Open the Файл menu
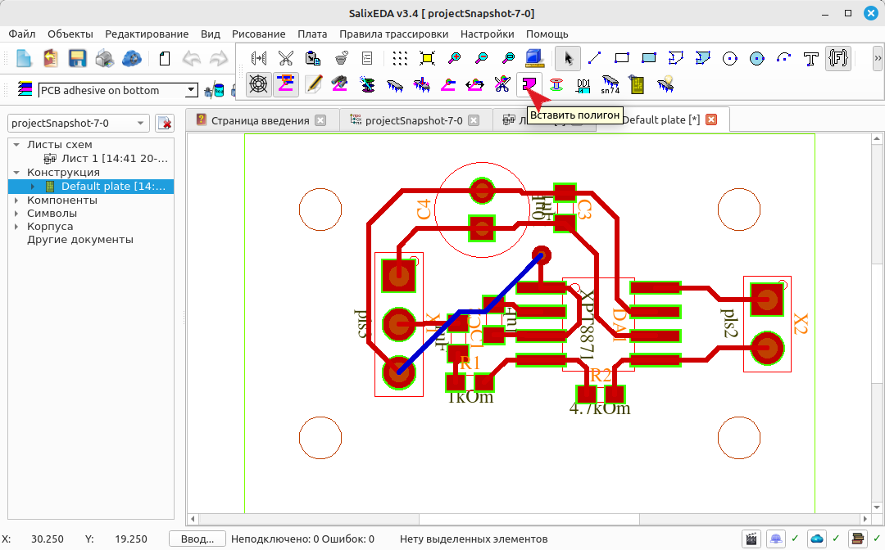This screenshot has width=885, height=550. [22, 34]
